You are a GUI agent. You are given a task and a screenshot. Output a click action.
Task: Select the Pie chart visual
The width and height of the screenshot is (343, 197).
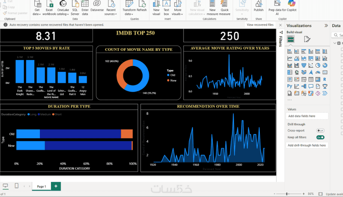[318, 65]
